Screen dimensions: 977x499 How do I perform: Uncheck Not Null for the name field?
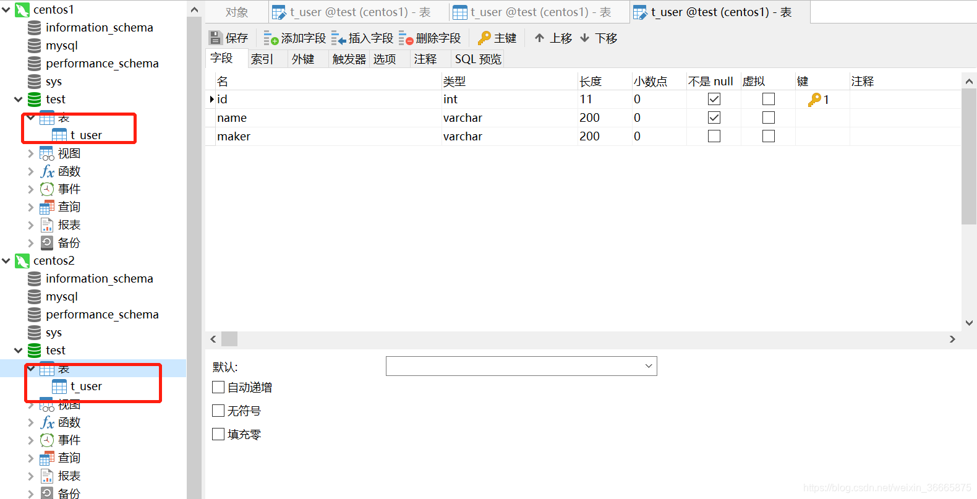[x=714, y=117]
